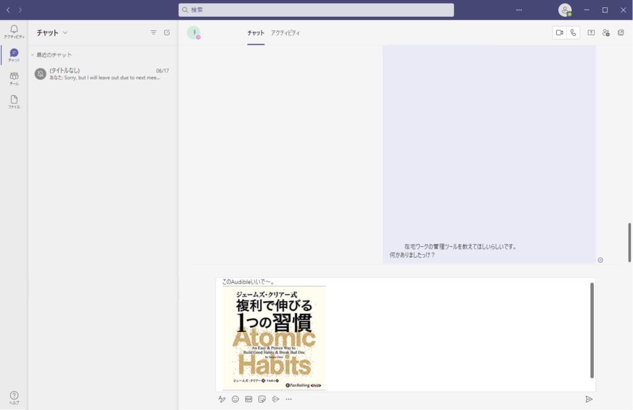Go forward with the right arrow
Image resolution: width=633 pixels, height=410 pixels.
(20, 10)
